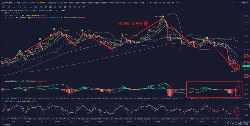Open settings gear for TD indicator
This screenshot has width=250, height=126.
pos(12,13)
